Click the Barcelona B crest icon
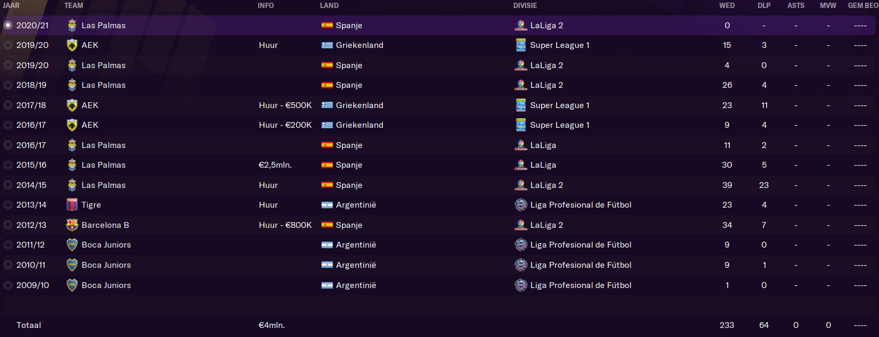Screen dimensions: 879x337 tap(72, 225)
